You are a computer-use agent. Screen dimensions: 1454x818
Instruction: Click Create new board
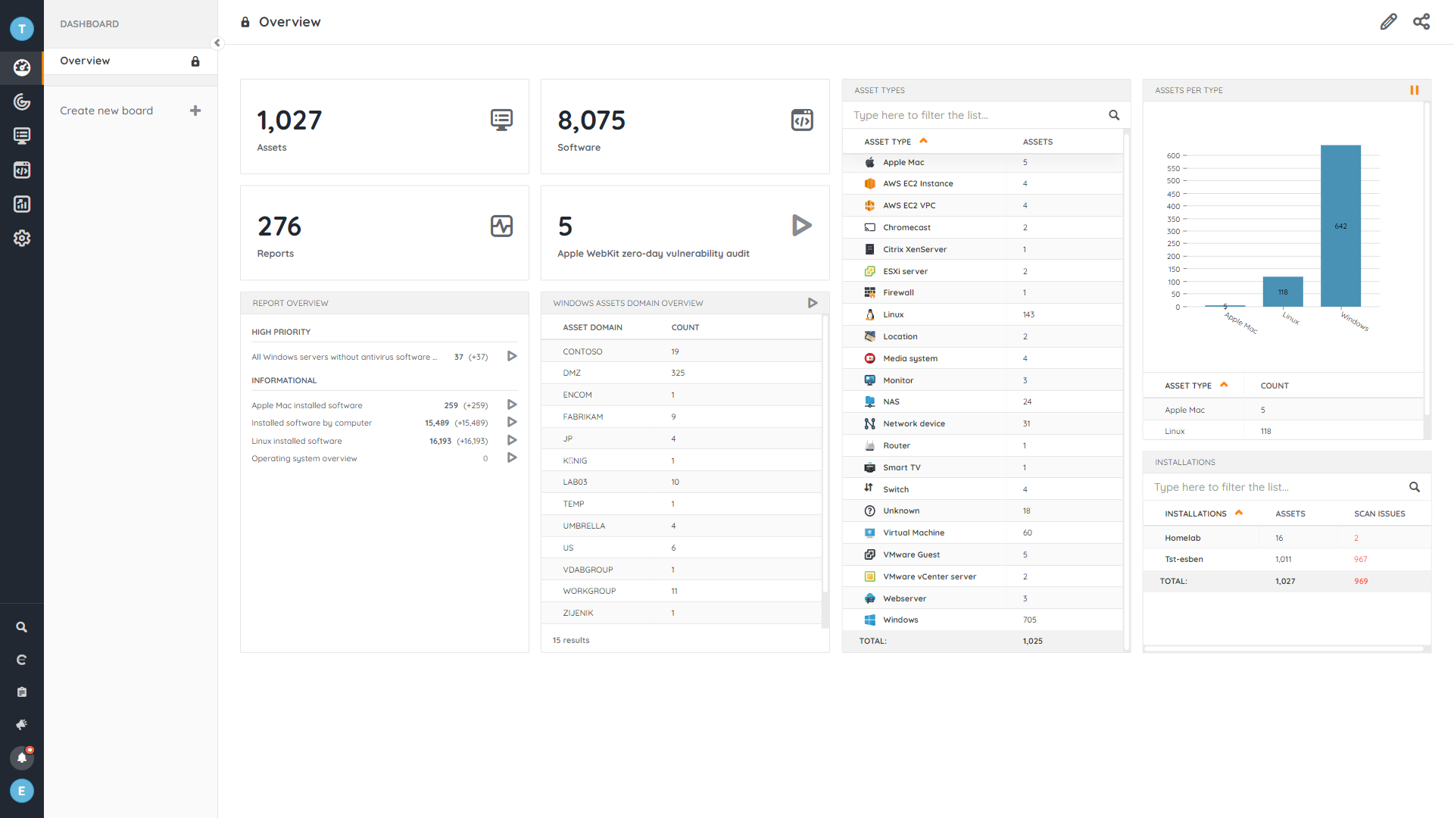pyautogui.click(x=107, y=111)
